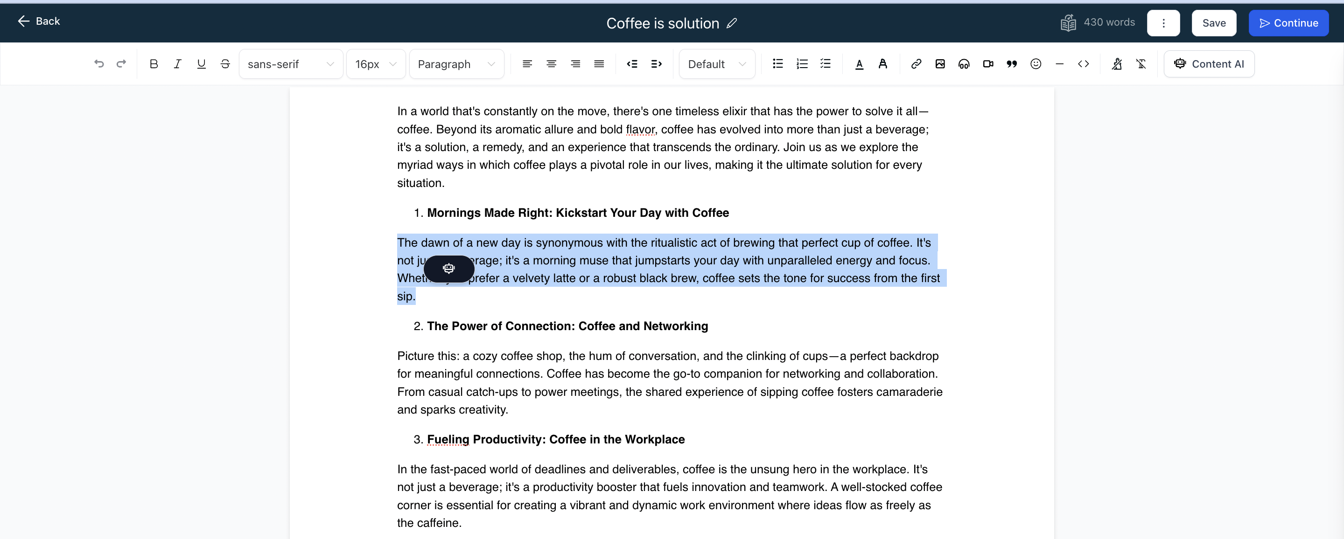Insert a code block
The image size is (1344, 539).
(1083, 63)
